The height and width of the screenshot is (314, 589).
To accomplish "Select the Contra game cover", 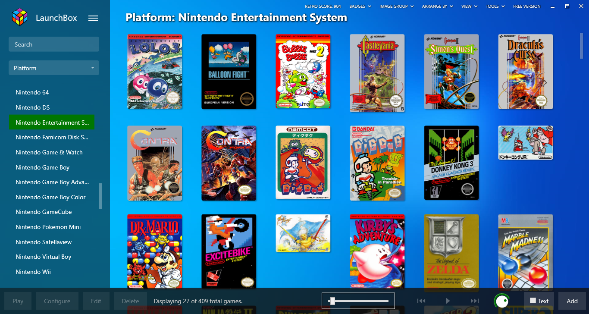I will pos(155,163).
